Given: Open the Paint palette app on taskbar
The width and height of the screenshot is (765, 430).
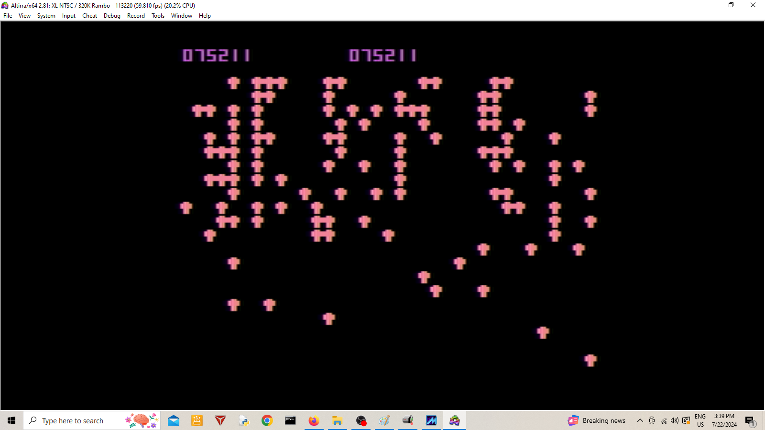Looking at the screenshot, I should tap(384, 420).
